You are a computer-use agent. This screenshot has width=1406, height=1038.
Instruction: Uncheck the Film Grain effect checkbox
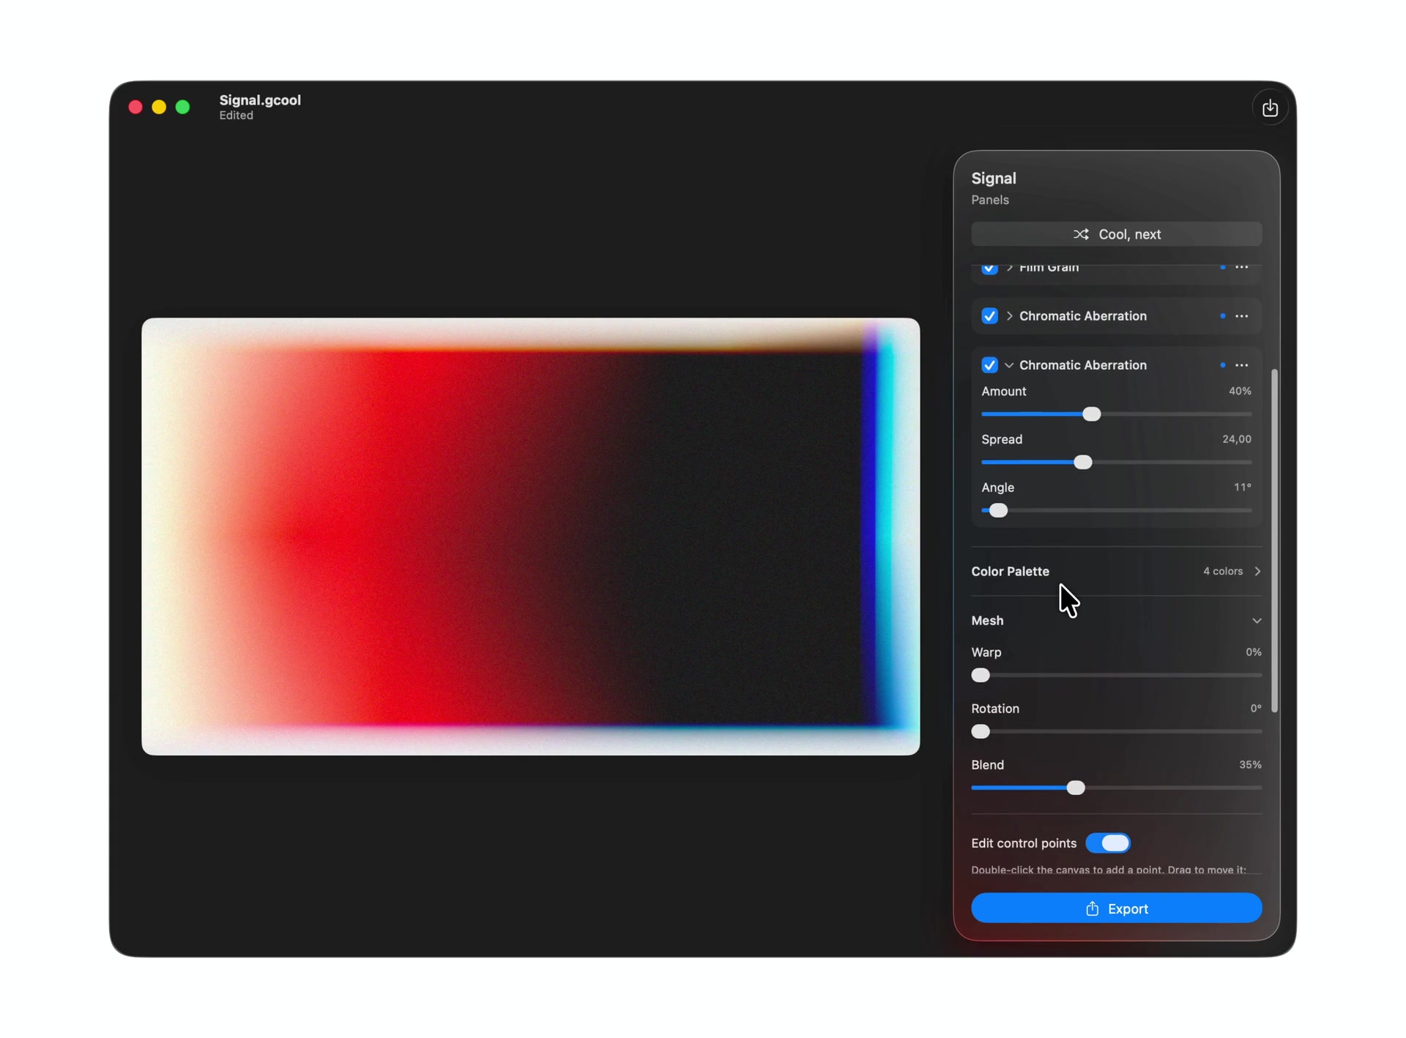(989, 268)
